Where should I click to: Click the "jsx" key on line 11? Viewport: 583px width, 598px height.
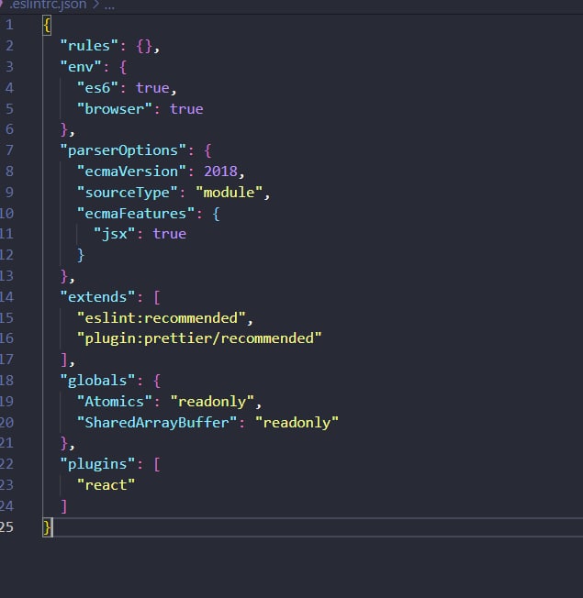115,234
